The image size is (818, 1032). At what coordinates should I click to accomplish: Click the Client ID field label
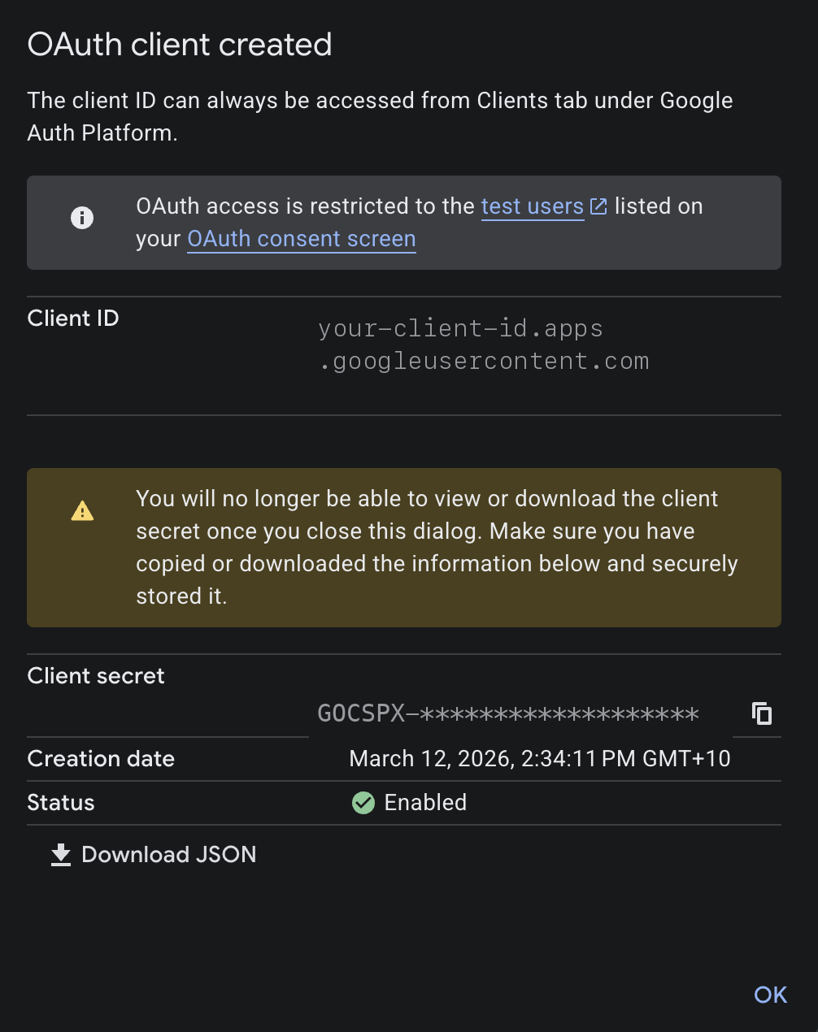tap(72, 318)
